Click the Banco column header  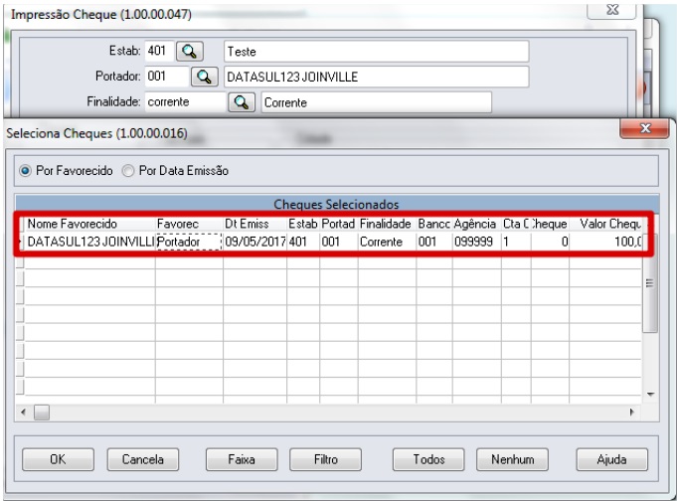pos(433,224)
